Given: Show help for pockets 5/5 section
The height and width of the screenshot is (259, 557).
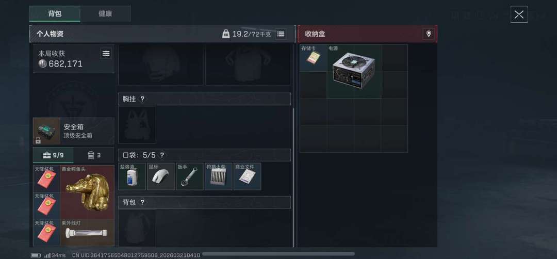Looking at the screenshot, I should 162,155.
